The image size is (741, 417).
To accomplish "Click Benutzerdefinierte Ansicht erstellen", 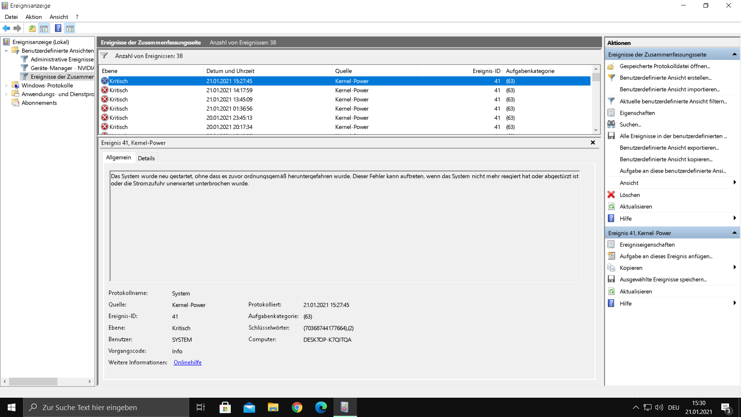I will [x=665, y=78].
